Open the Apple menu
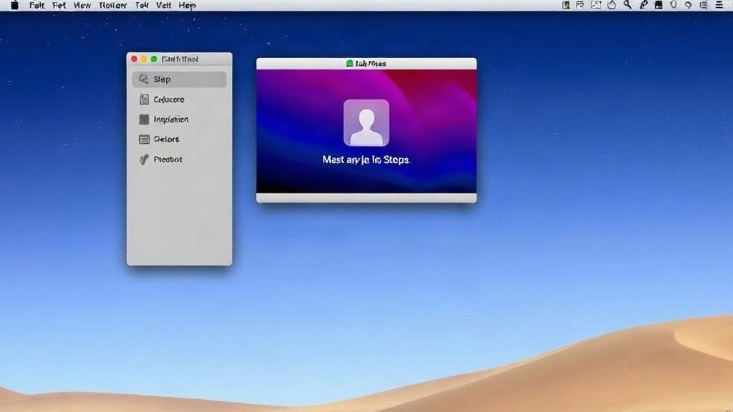Viewport: 733px width, 412px height. (14, 5)
